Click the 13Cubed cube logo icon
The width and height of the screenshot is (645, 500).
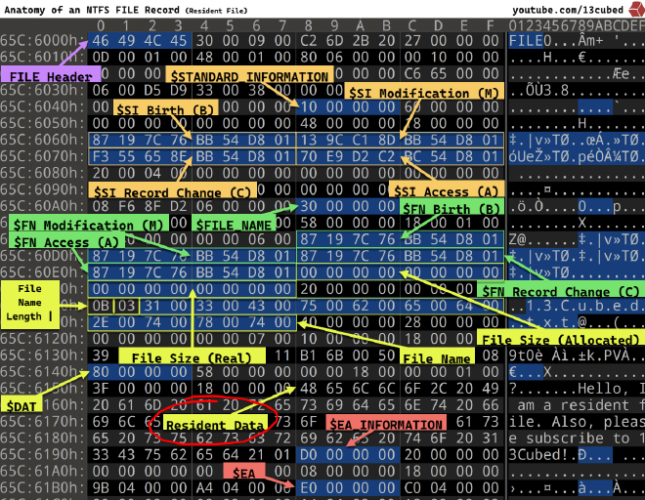click(636, 9)
